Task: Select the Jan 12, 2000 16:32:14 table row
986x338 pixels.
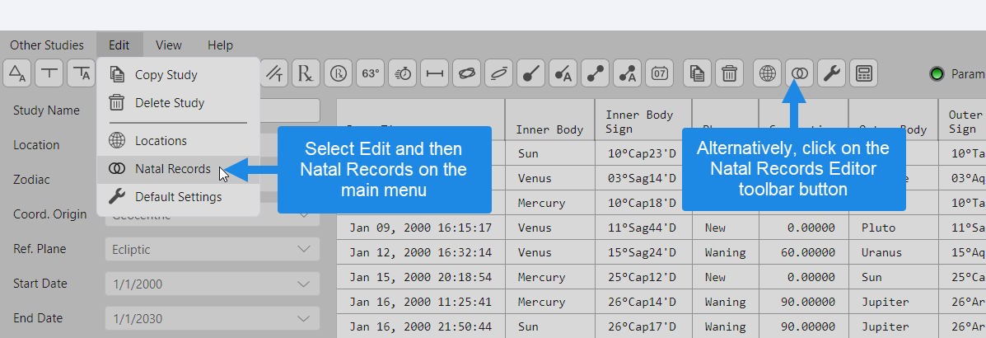Action: coord(420,253)
